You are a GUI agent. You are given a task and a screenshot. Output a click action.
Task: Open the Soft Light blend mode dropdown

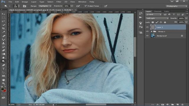(x=157, y=18)
